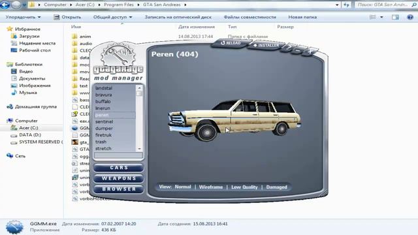The image size is (418, 235).
Task: Open view options dropdown arrow
Action: (x=381, y=17)
